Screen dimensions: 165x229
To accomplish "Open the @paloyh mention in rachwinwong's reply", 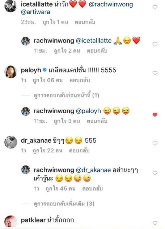I will 88,111.
